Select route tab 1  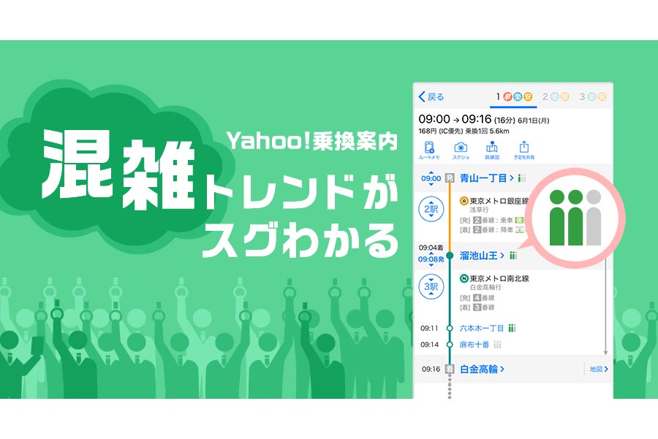(514, 96)
